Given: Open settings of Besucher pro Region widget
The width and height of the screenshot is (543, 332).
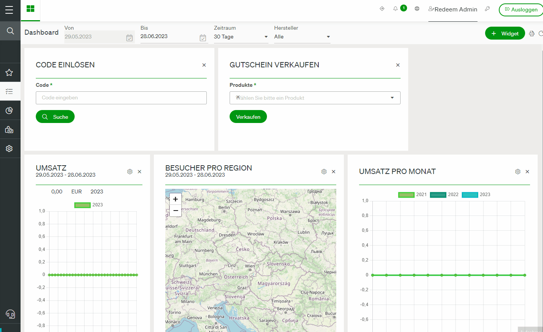Looking at the screenshot, I should (x=324, y=172).
